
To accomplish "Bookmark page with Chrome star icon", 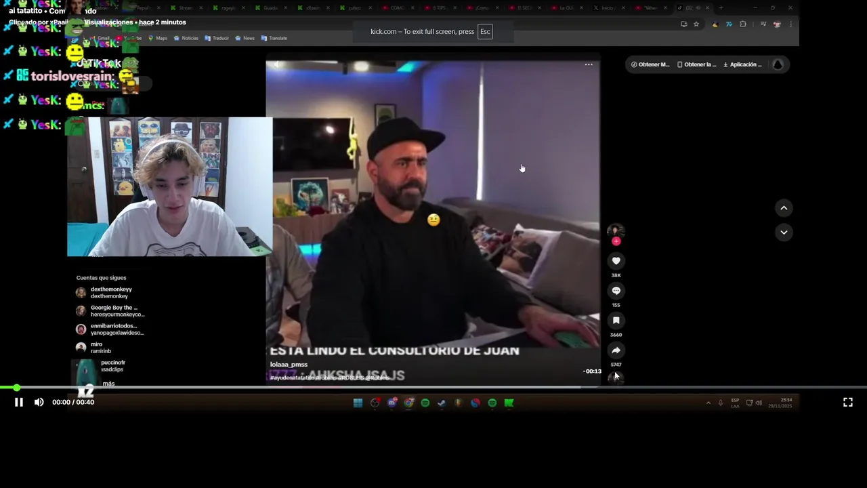I will pos(696,24).
